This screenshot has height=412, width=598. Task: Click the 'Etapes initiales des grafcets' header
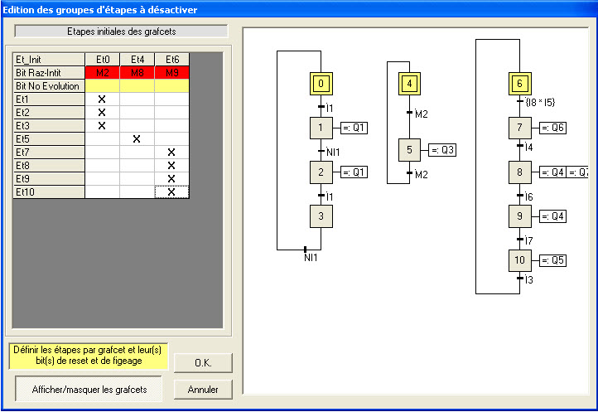click(121, 32)
